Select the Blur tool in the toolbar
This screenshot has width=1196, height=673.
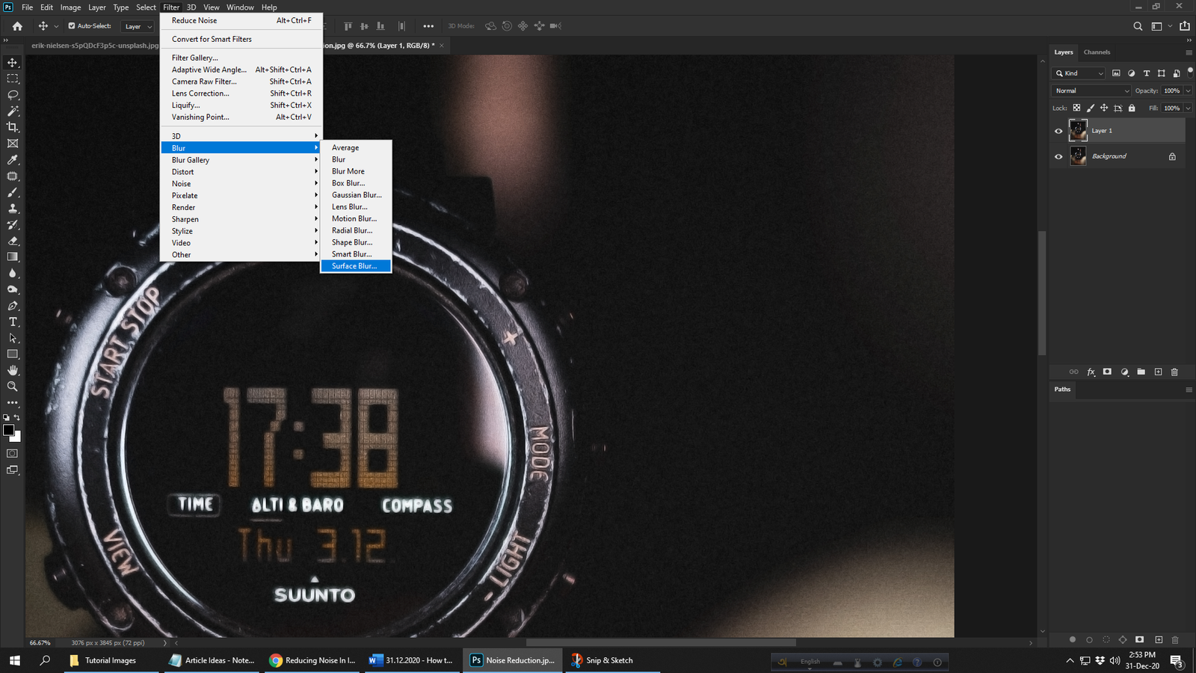(13, 274)
